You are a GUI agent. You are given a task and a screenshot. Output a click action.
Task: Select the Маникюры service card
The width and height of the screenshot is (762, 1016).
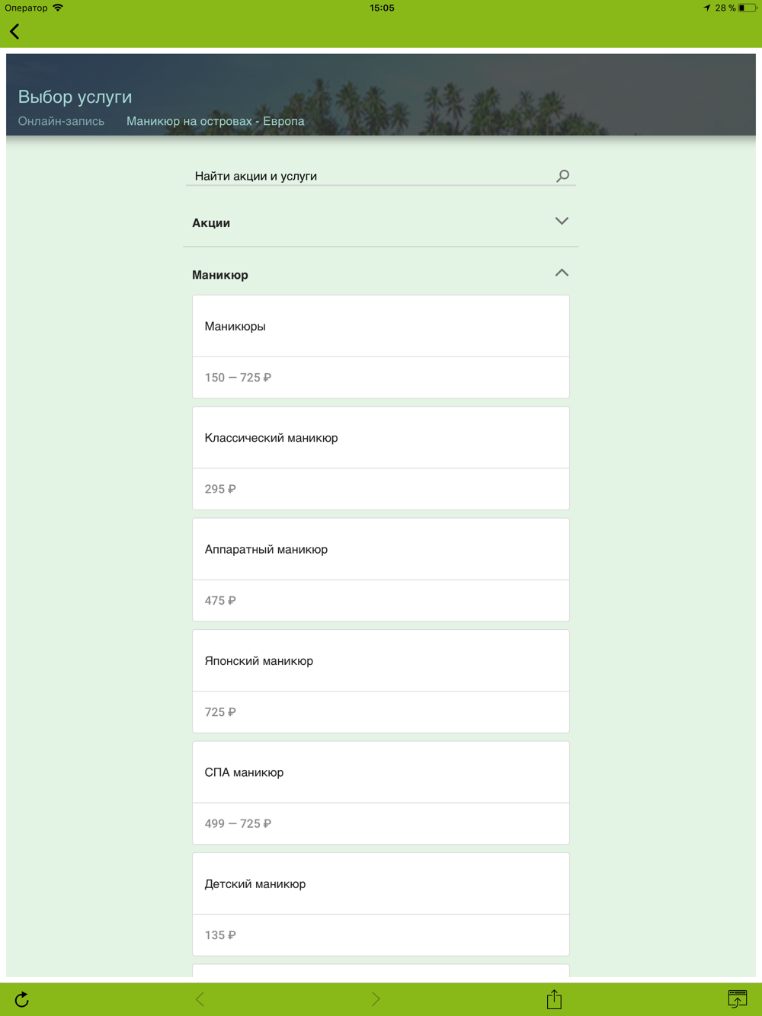coord(380,347)
